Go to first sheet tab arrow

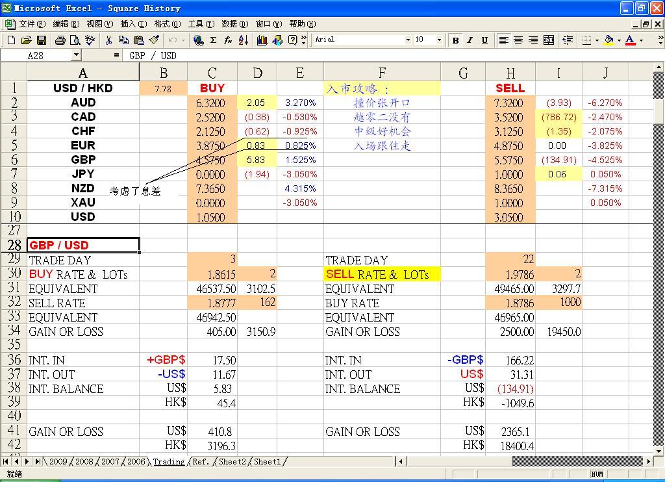6,461
